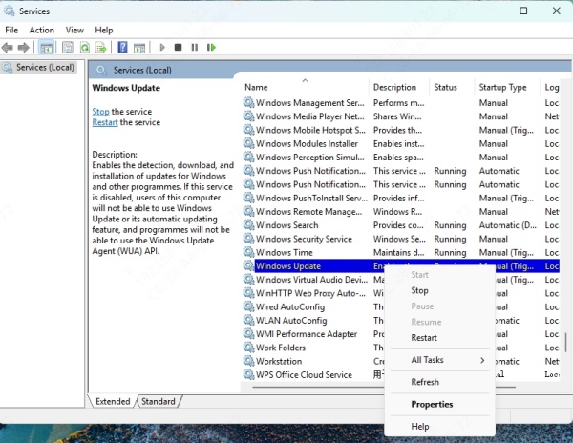Click gear icon of WMI Performance Adapter

click(x=248, y=333)
